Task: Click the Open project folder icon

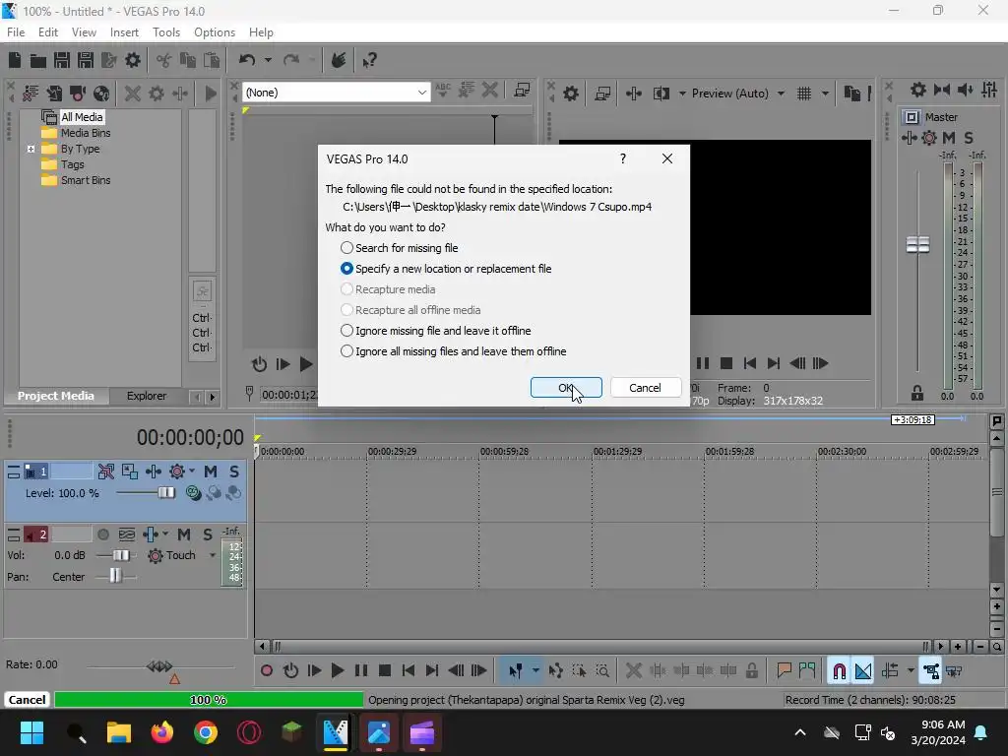Action: point(38,60)
